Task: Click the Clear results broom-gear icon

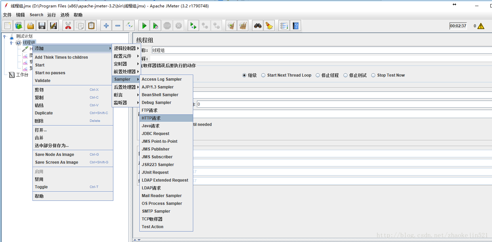Action: pyautogui.click(x=231, y=26)
